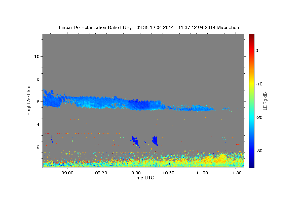Click the colorbar value '-20'

pyautogui.click(x=259, y=117)
